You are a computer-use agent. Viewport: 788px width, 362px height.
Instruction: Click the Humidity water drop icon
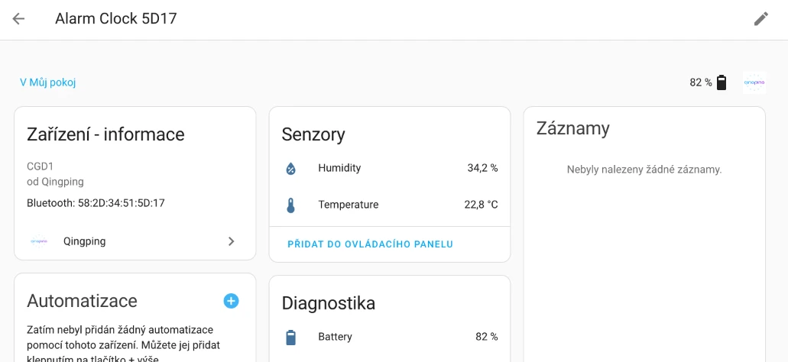click(290, 168)
